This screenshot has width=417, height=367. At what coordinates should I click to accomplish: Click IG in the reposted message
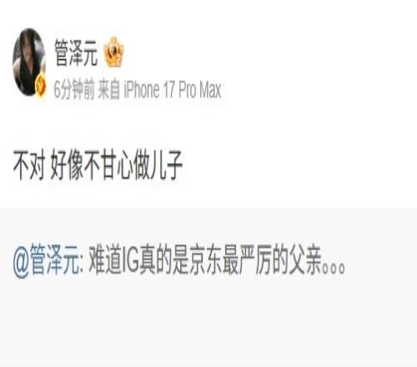click(130, 261)
